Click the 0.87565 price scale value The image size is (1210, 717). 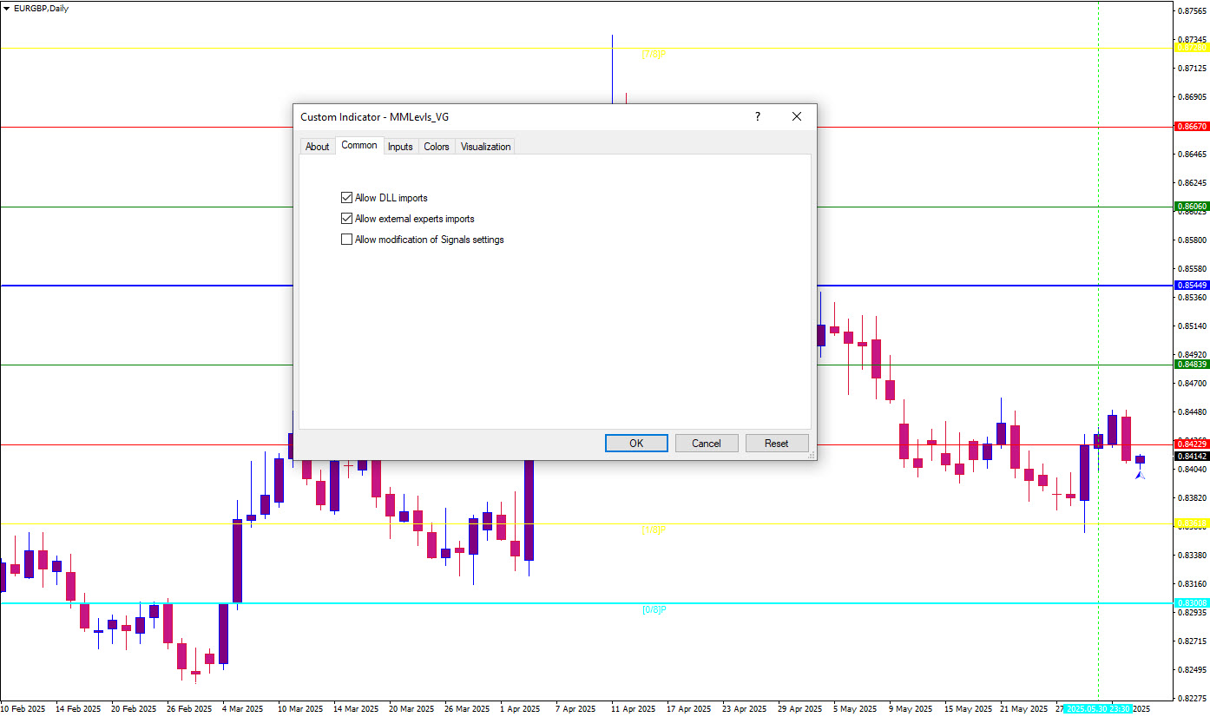(x=1194, y=11)
